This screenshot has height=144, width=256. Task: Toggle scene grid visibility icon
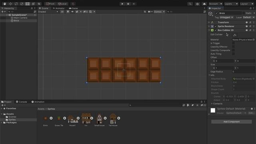pos(90,12)
